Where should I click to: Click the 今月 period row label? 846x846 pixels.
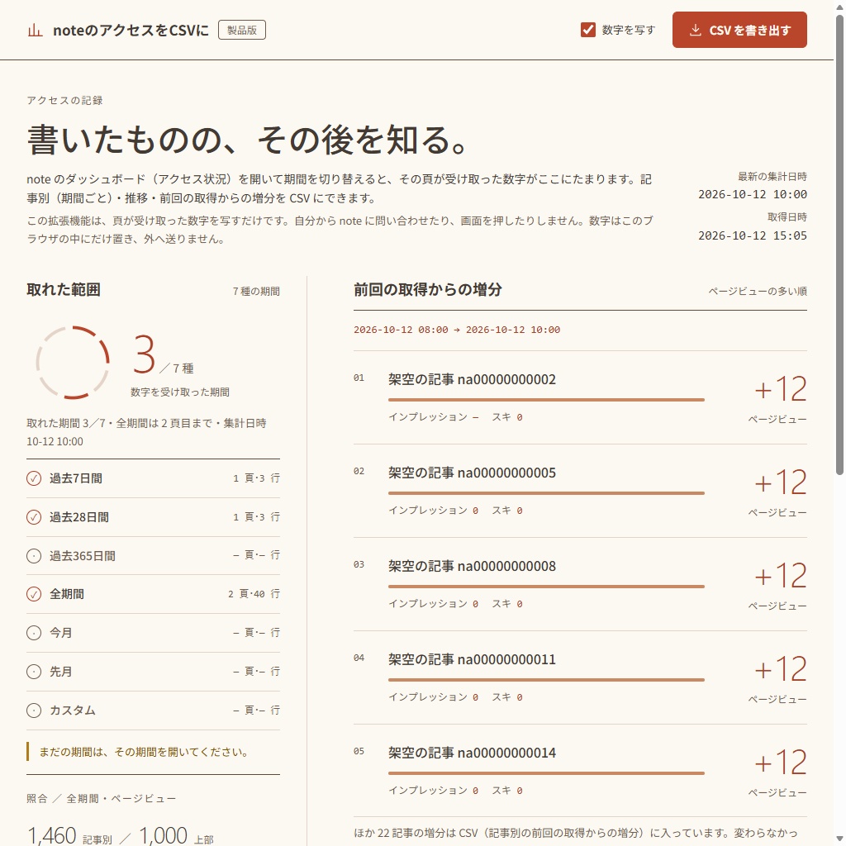60,633
